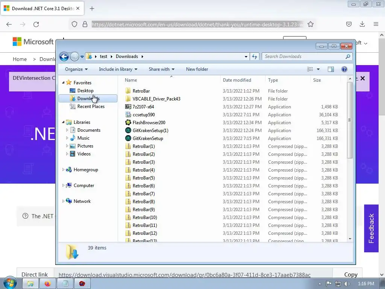This screenshot has height=289, width=385.
Task: Select the Music library icon
Action: coord(73,138)
